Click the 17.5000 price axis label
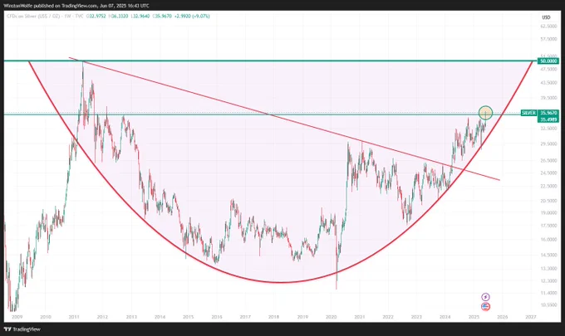The width and height of the screenshot is (565, 336). point(548,226)
